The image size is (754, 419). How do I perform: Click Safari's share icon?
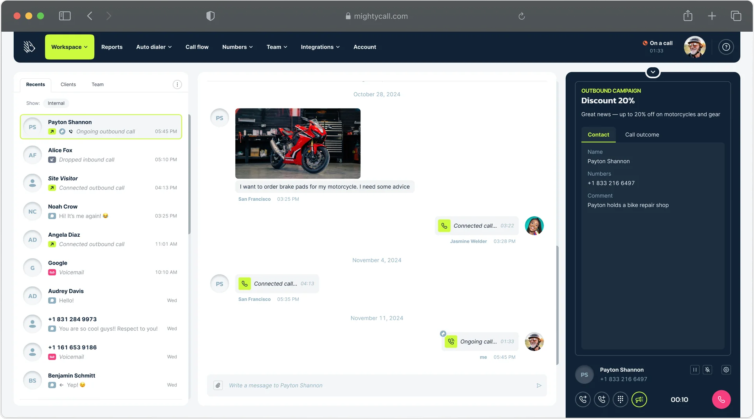[x=688, y=16]
